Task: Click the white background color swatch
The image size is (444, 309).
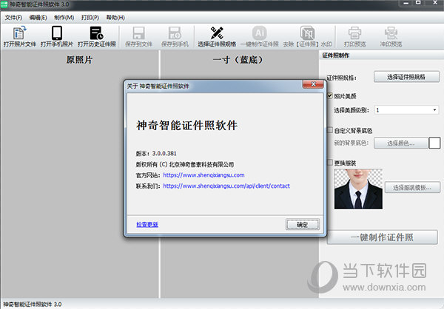Action: point(435,143)
